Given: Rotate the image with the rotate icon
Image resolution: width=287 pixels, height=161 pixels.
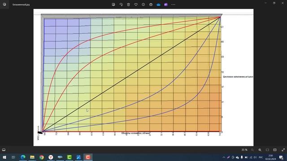Looking at the screenshot, I should pos(121,4).
